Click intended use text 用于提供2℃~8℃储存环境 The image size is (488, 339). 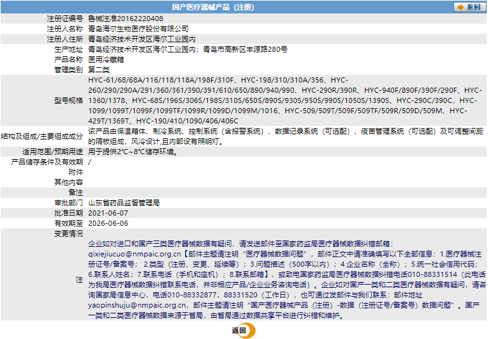133,152
